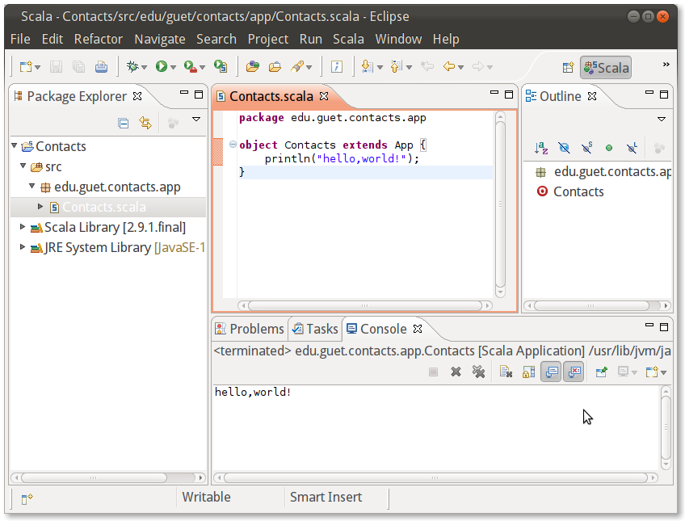This screenshot has width=685, height=521.
Task: Click the Open Perspective icon
Action: 568,68
